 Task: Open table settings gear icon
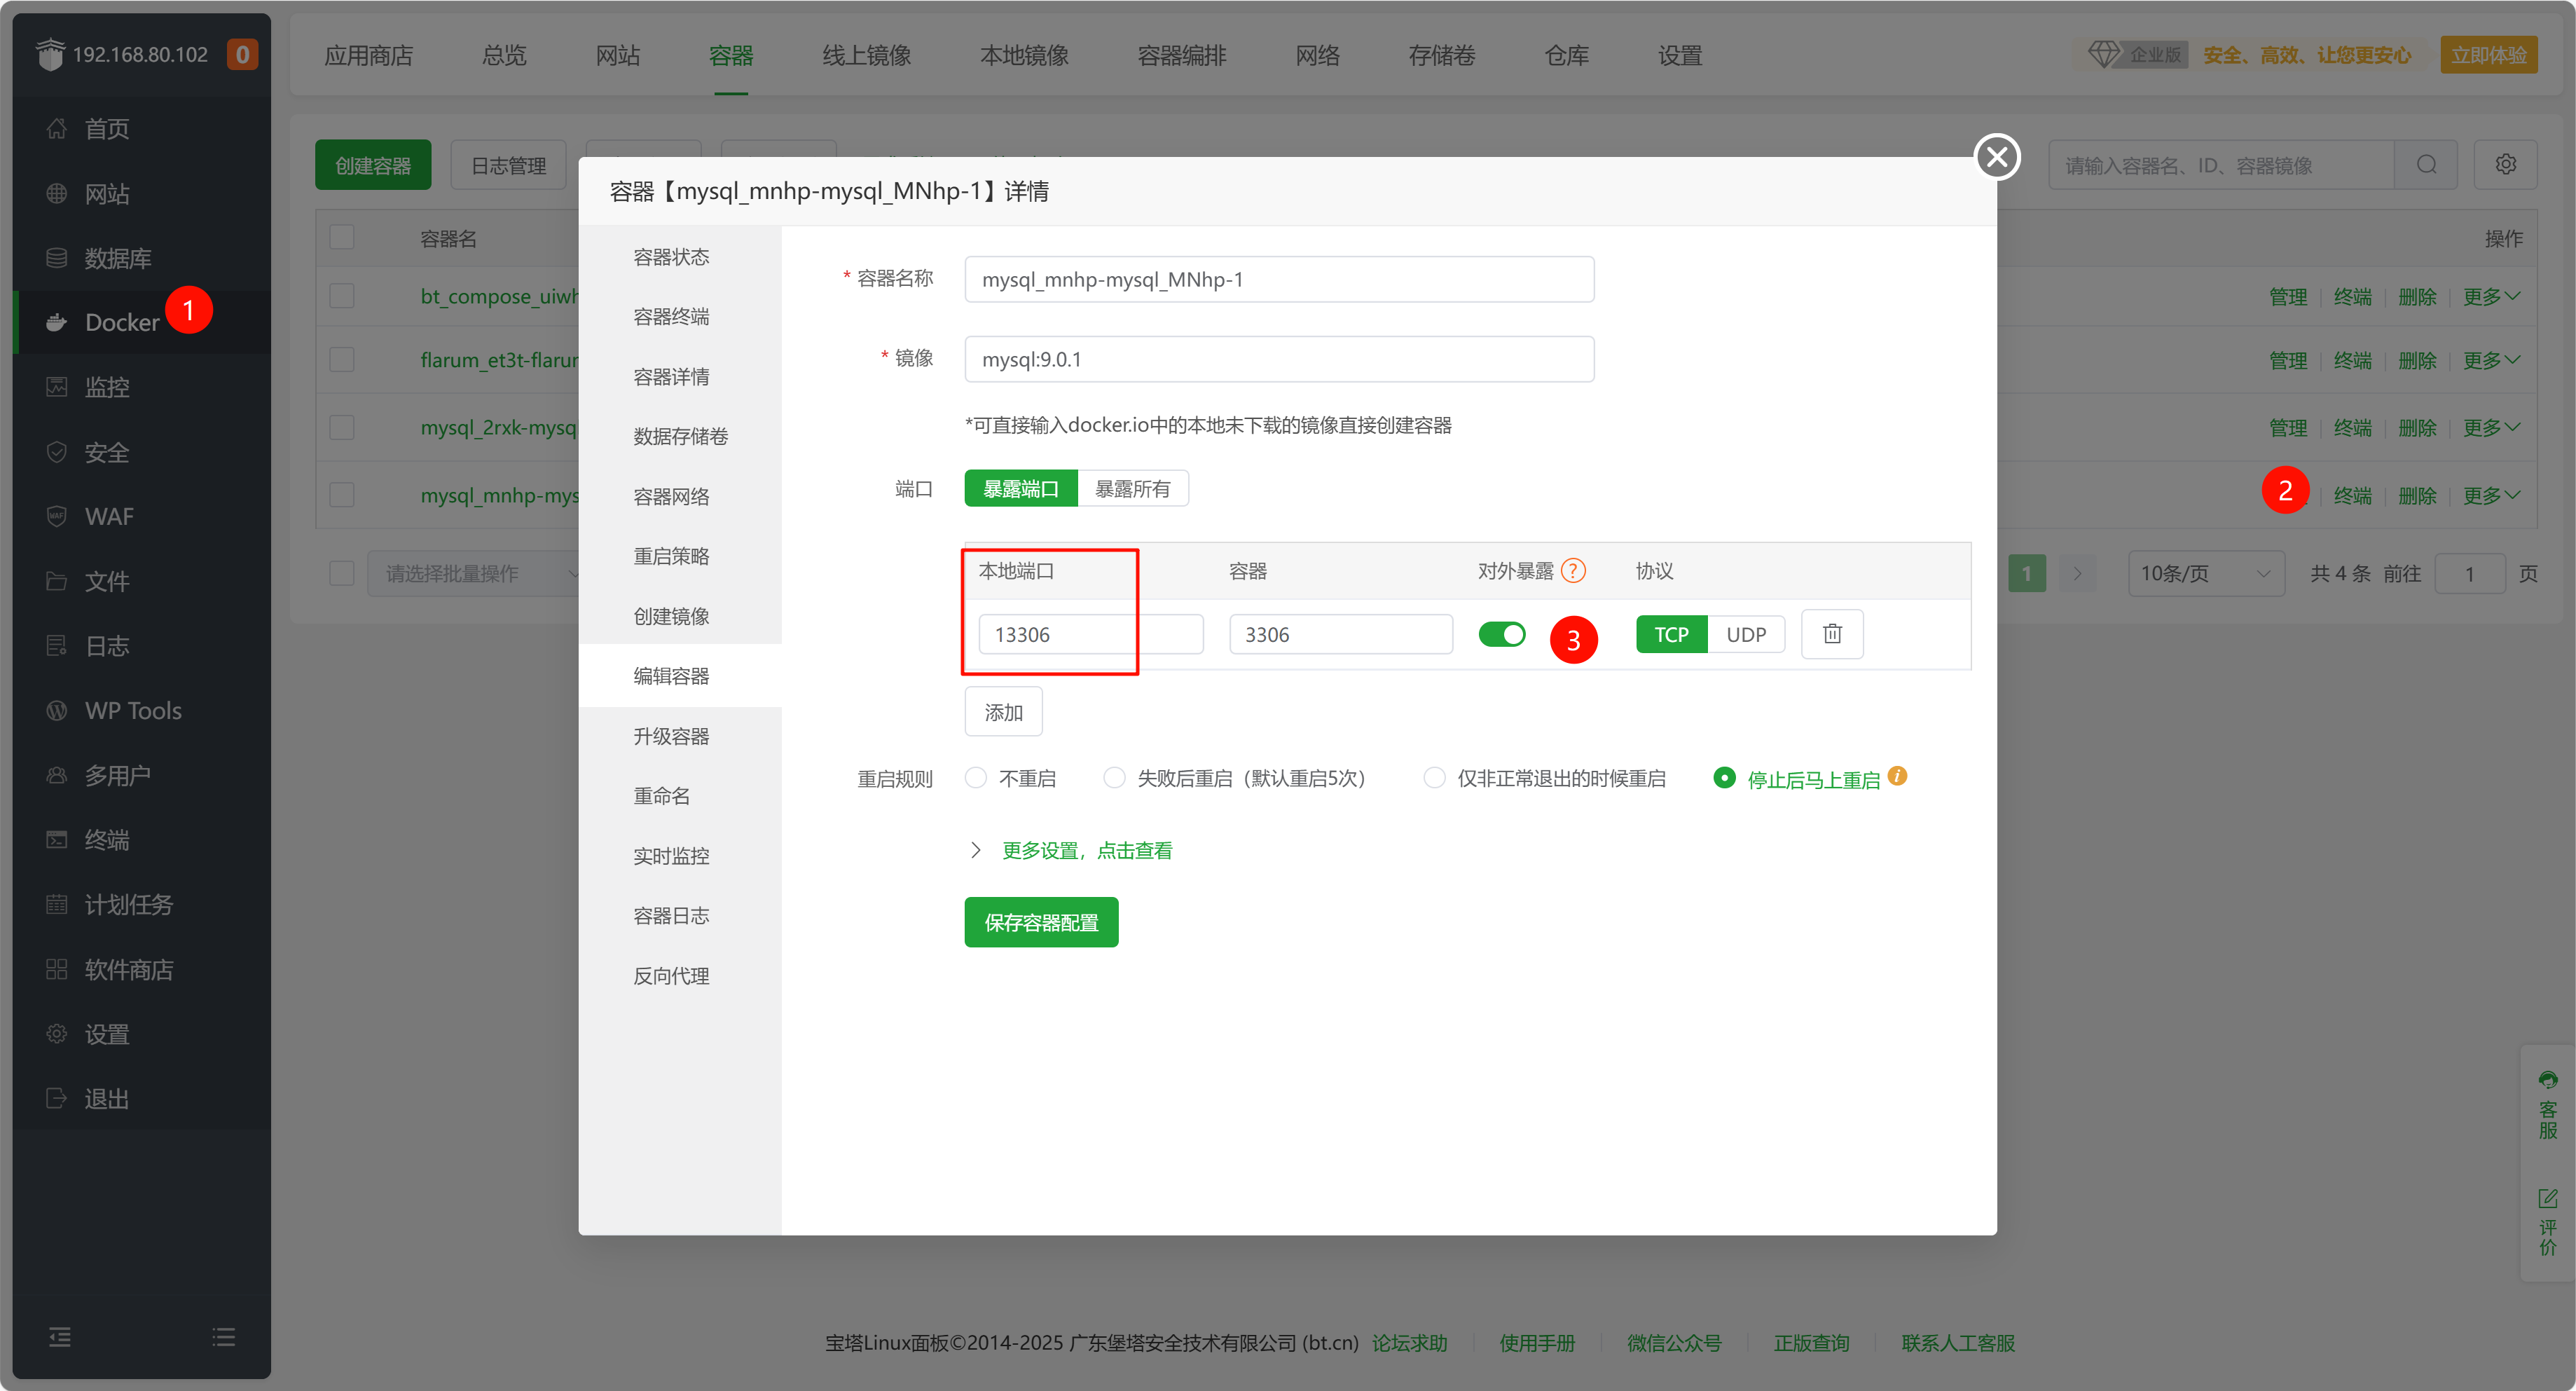pos(2505,165)
